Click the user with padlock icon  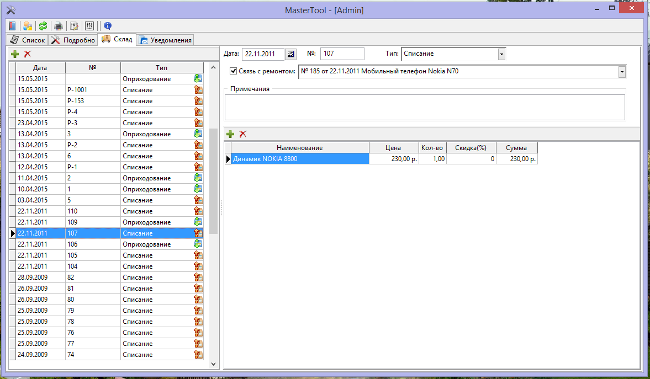[28, 26]
